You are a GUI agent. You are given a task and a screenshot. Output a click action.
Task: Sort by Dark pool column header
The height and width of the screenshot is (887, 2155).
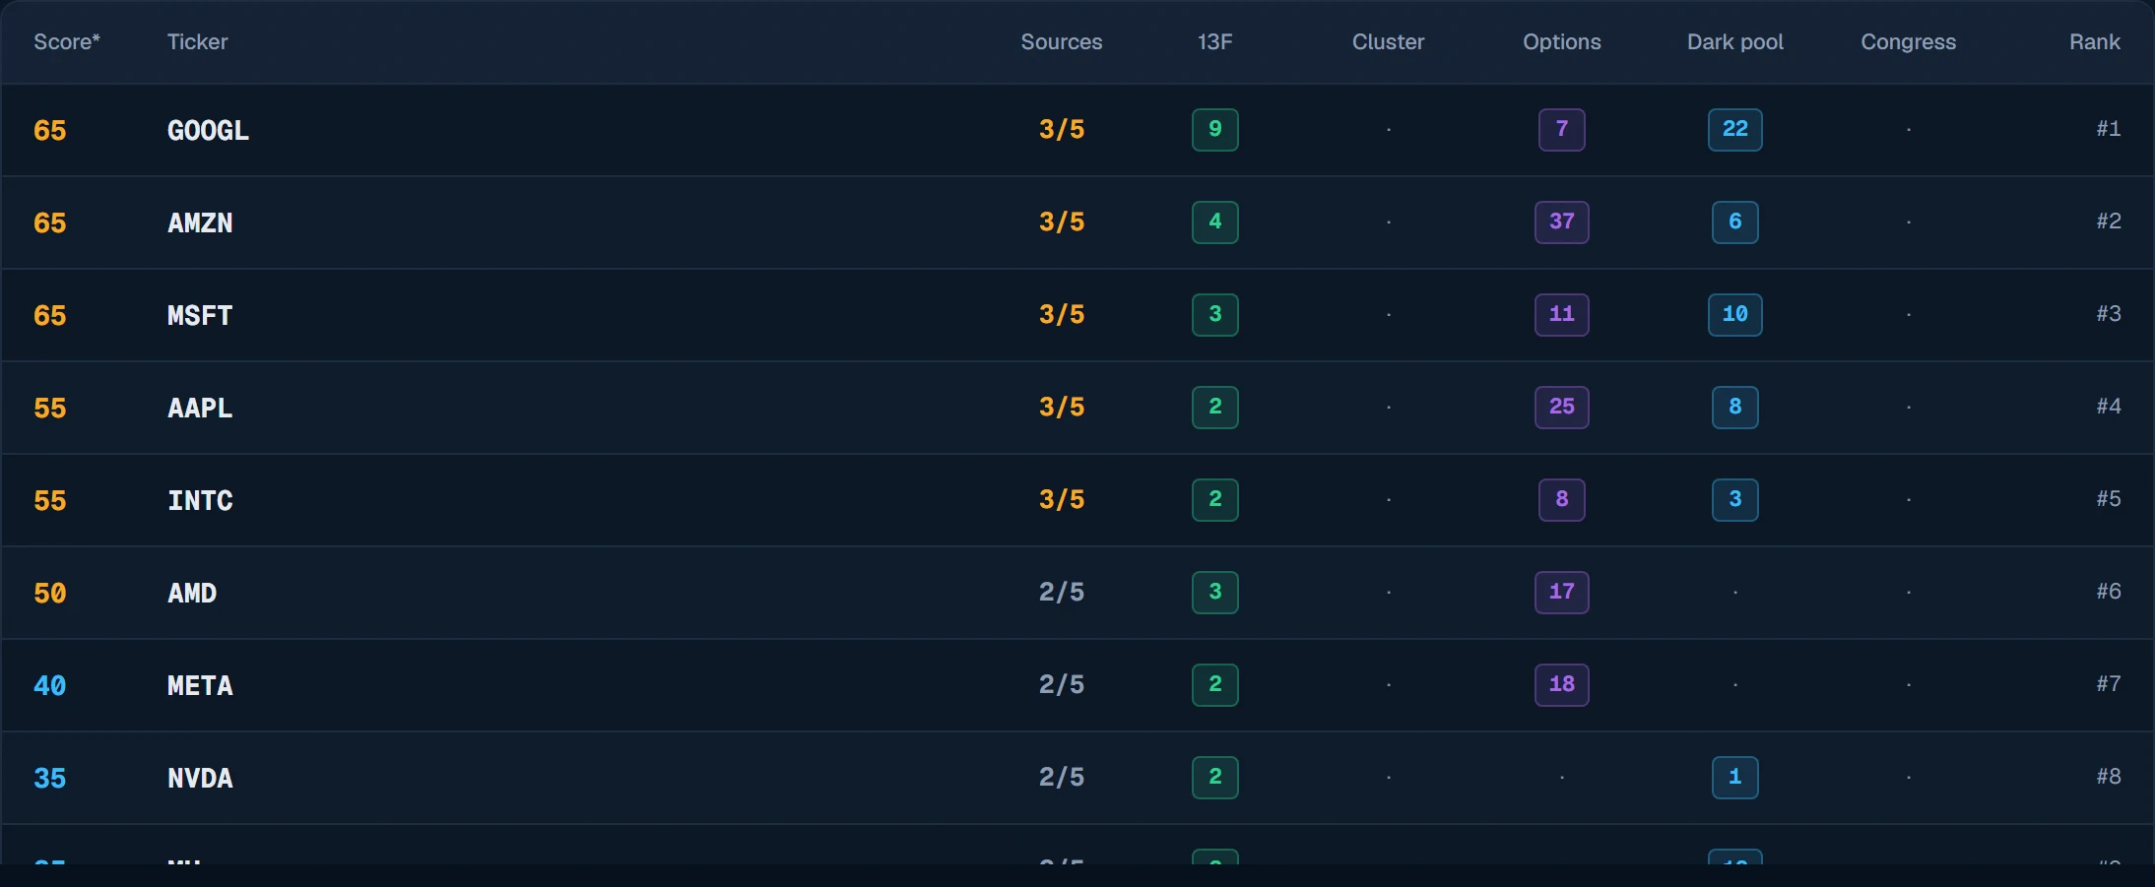pos(1734,41)
